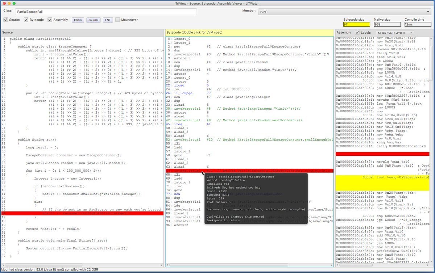
Task: Click the Compile time field showing 12ms
Action: (418, 25)
